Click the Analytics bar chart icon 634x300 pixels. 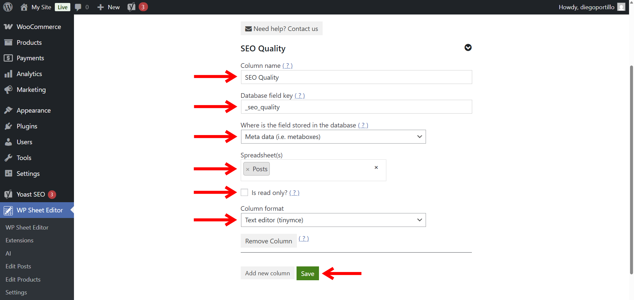(8, 74)
